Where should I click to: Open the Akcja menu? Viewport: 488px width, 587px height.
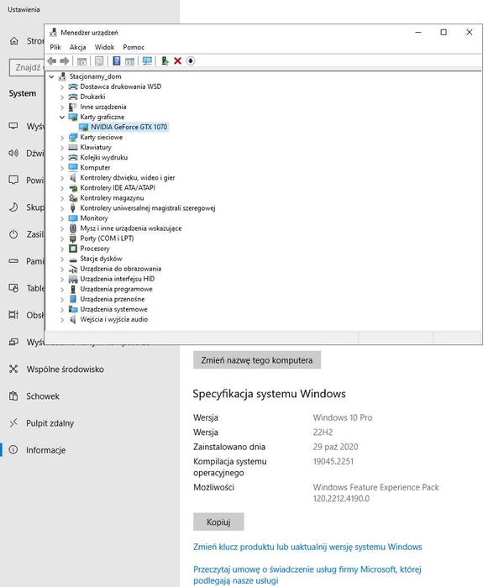[78, 47]
